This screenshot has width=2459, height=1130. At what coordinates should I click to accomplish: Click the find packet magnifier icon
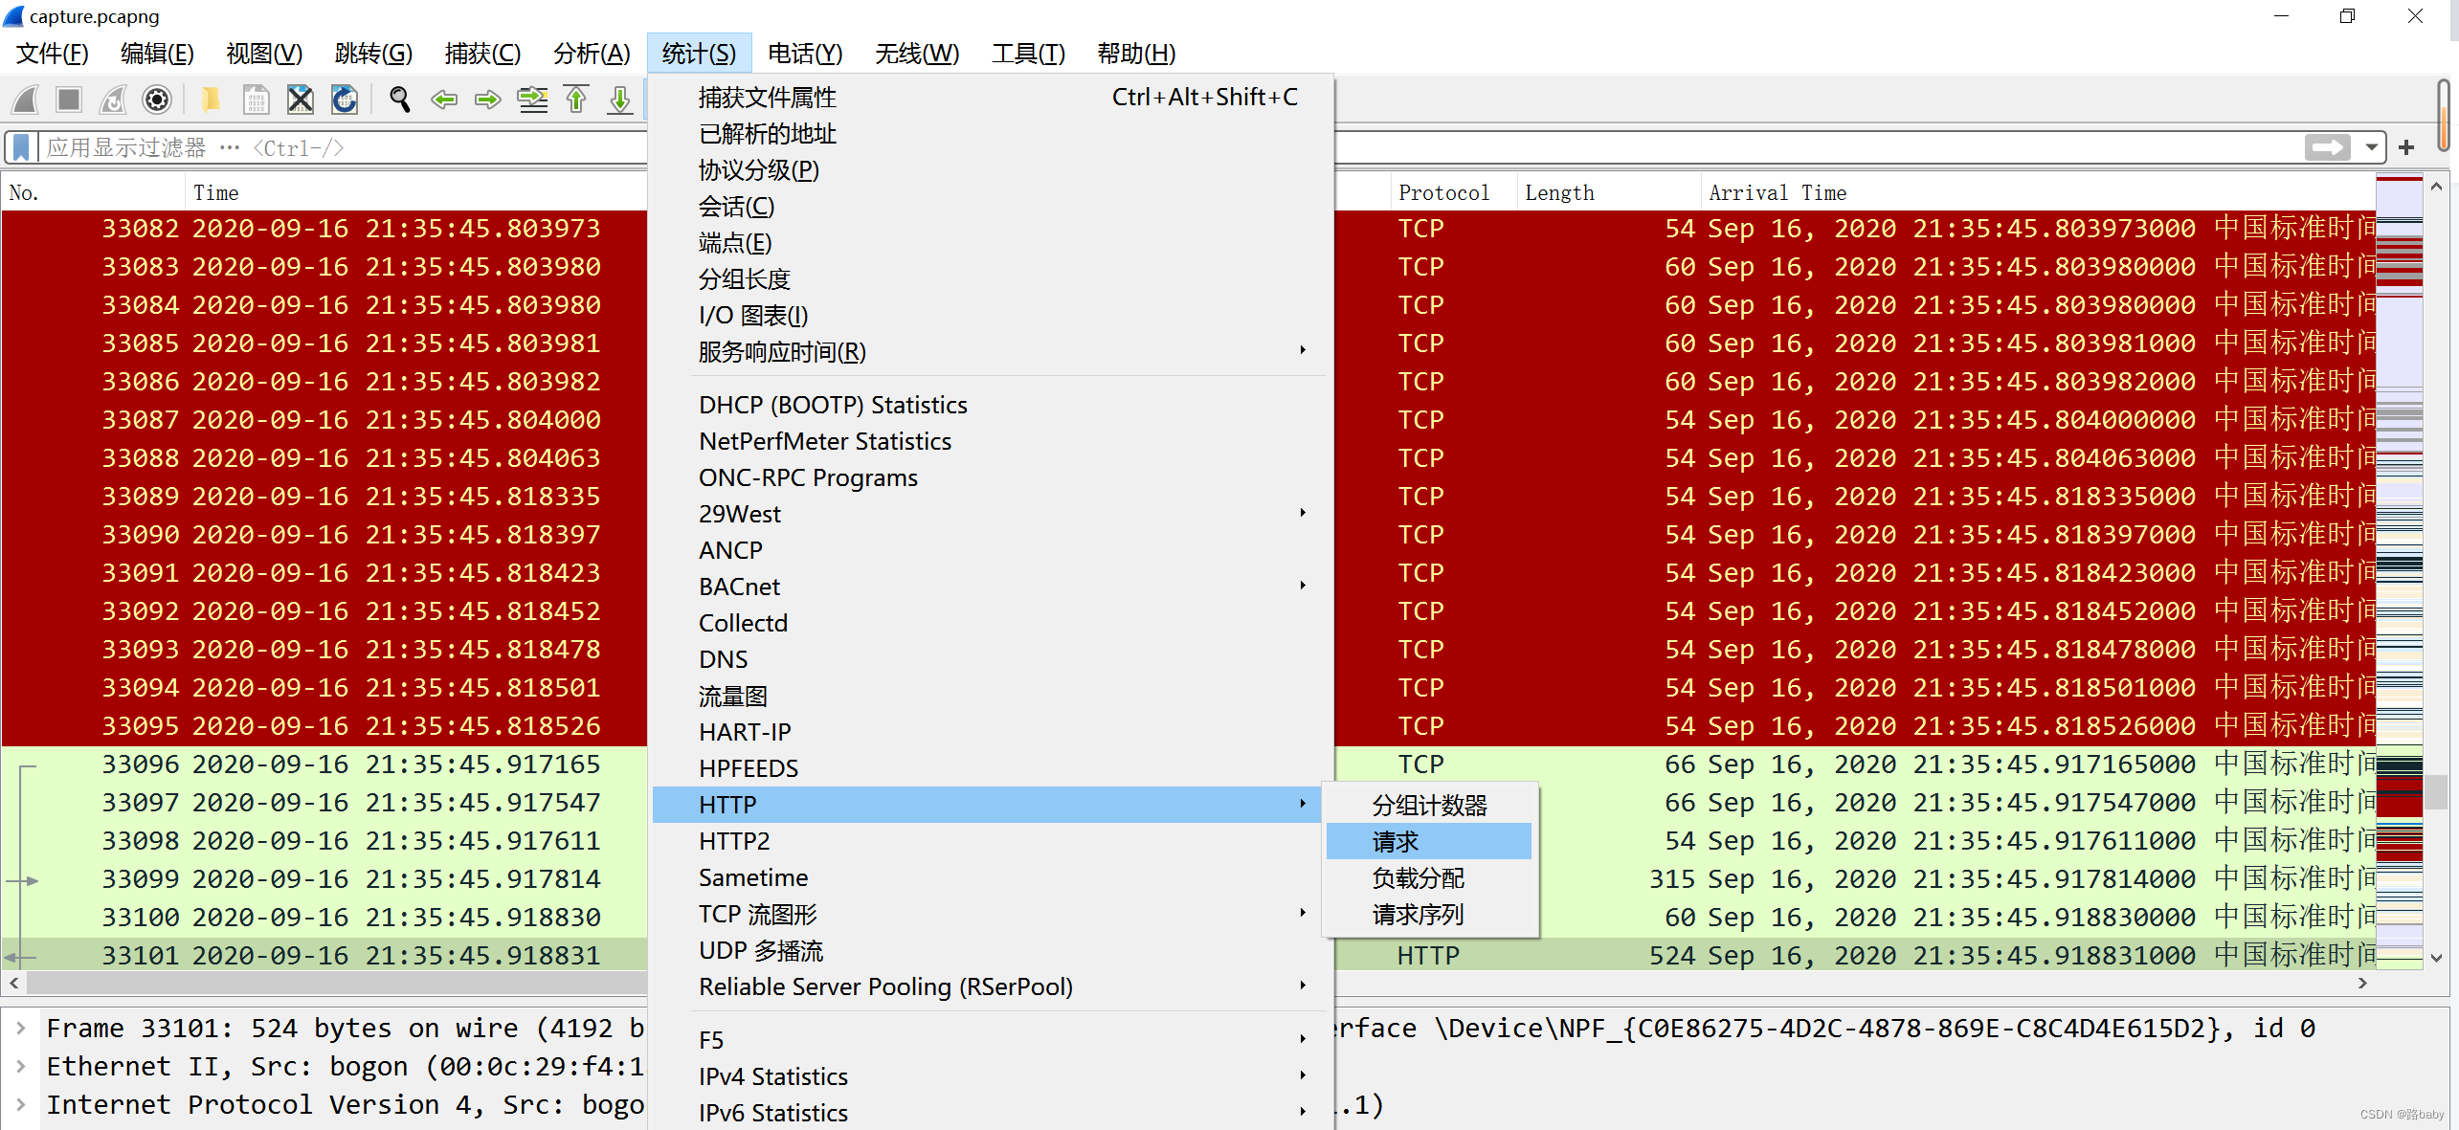(x=400, y=100)
